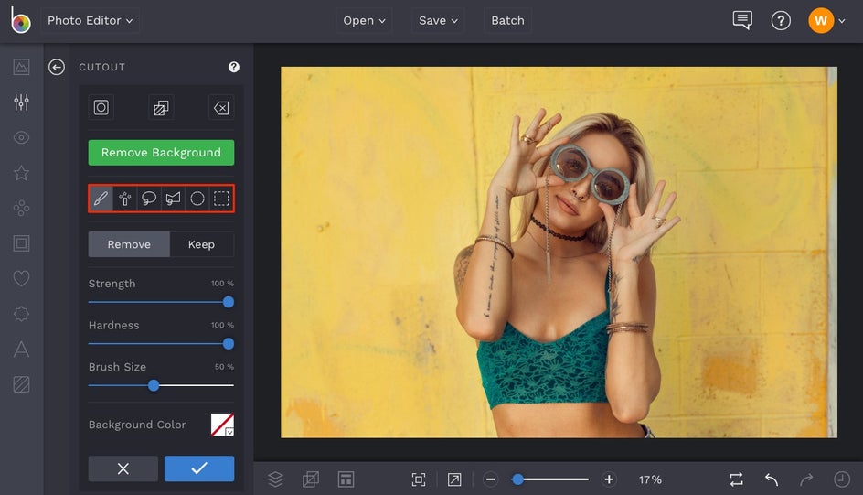This screenshot has height=495, width=863.
Task: Go back using the Cutout back arrow
Action: [57, 67]
